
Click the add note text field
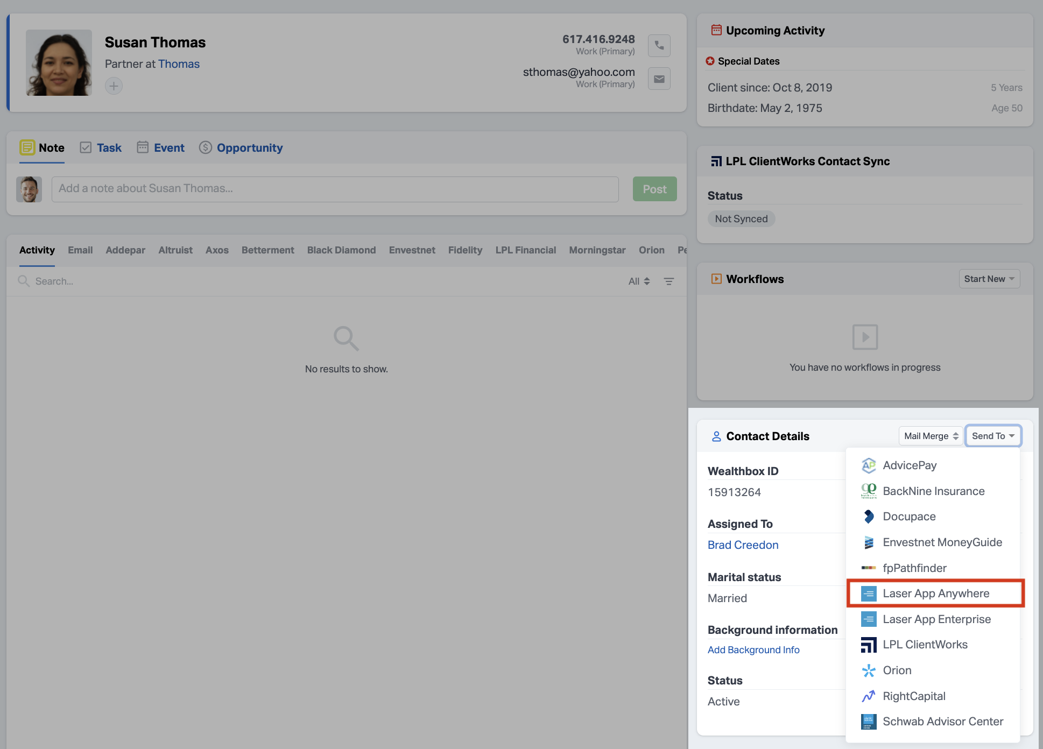click(x=335, y=189)
